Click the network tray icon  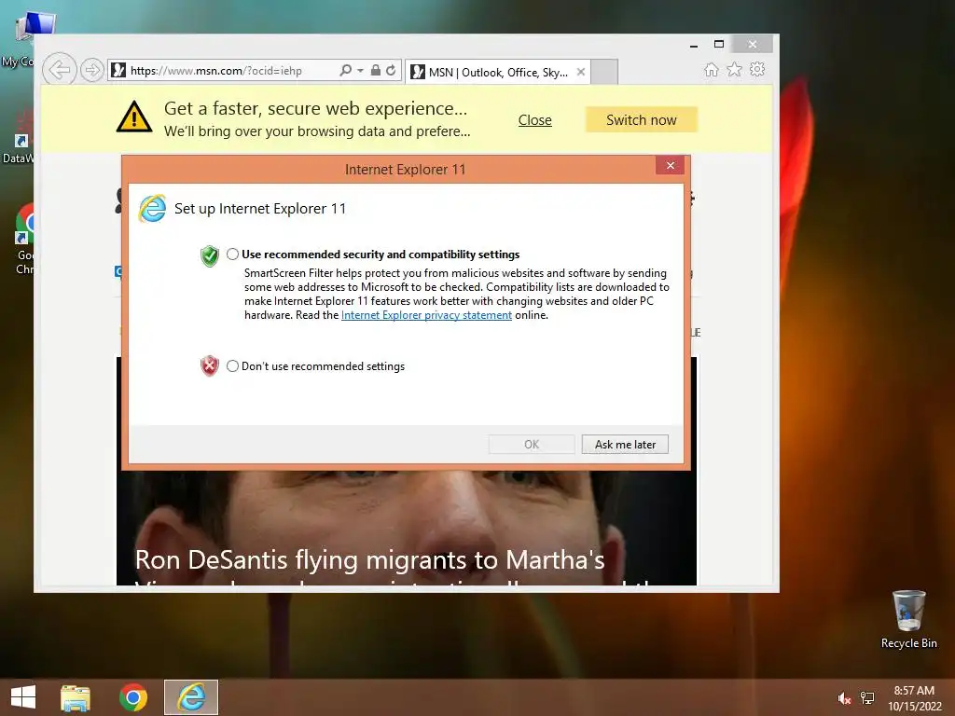pyautogui.click(x=867, y=698)
